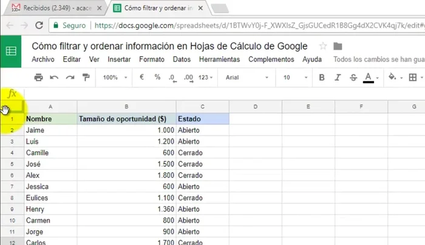Open the zoom 100% dropdown
Image resolution: width=425 pixels, height=245 pixels.
pyautogui.click(x=115, y=78)
